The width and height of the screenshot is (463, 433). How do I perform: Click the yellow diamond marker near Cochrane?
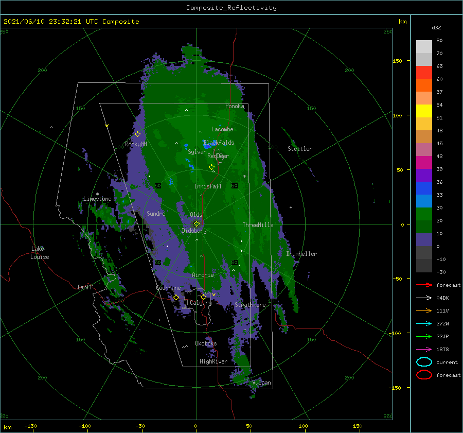176,298
